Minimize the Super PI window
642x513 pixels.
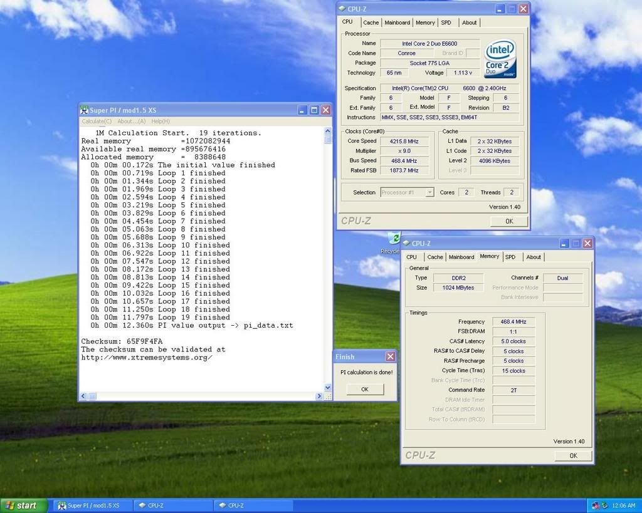click(x=302, y=110)
